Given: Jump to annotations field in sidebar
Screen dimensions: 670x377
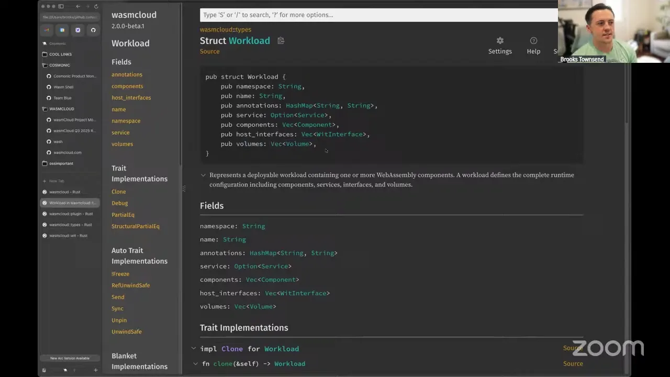Looking at the screenshot, I should coord(127,75).
